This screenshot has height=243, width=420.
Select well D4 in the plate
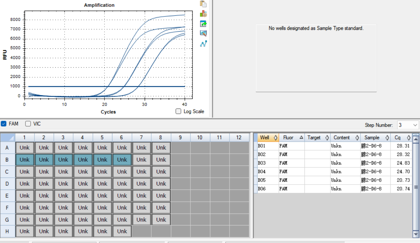click(x=83, y=184)
